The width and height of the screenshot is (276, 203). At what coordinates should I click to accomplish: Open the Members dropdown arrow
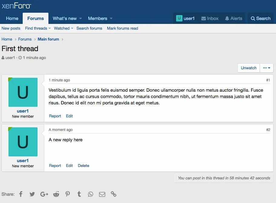coord(111,18)
